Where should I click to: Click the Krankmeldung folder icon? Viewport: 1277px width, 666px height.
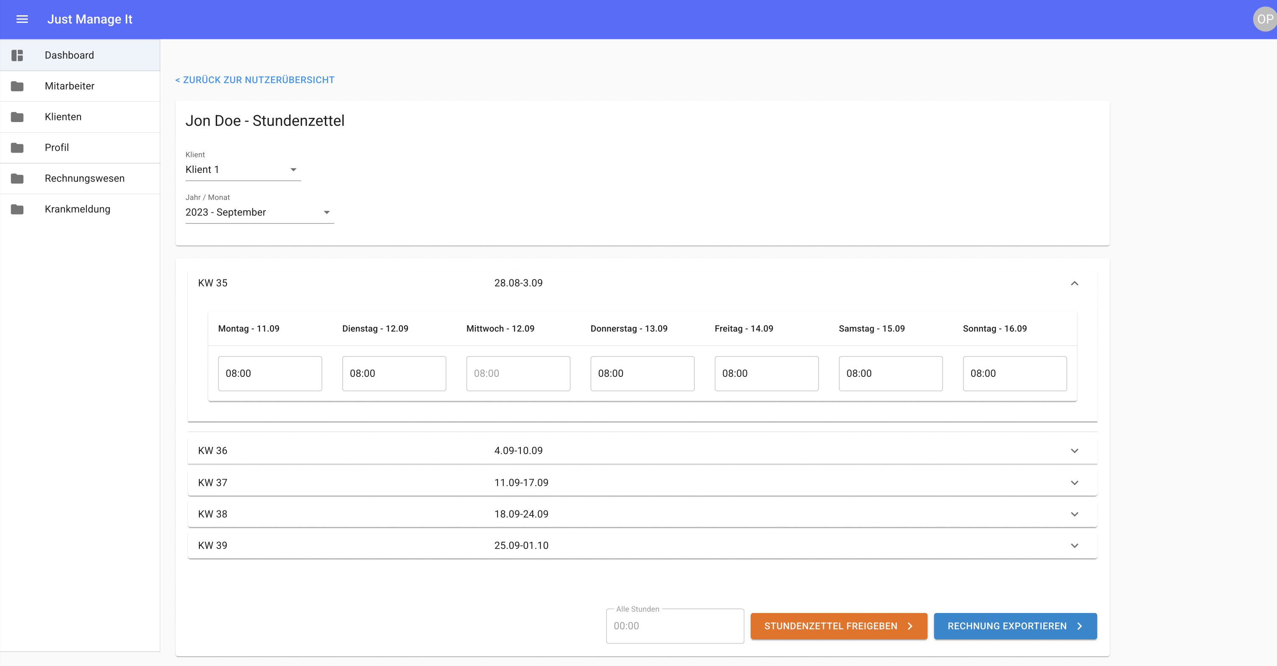(17, 209)
